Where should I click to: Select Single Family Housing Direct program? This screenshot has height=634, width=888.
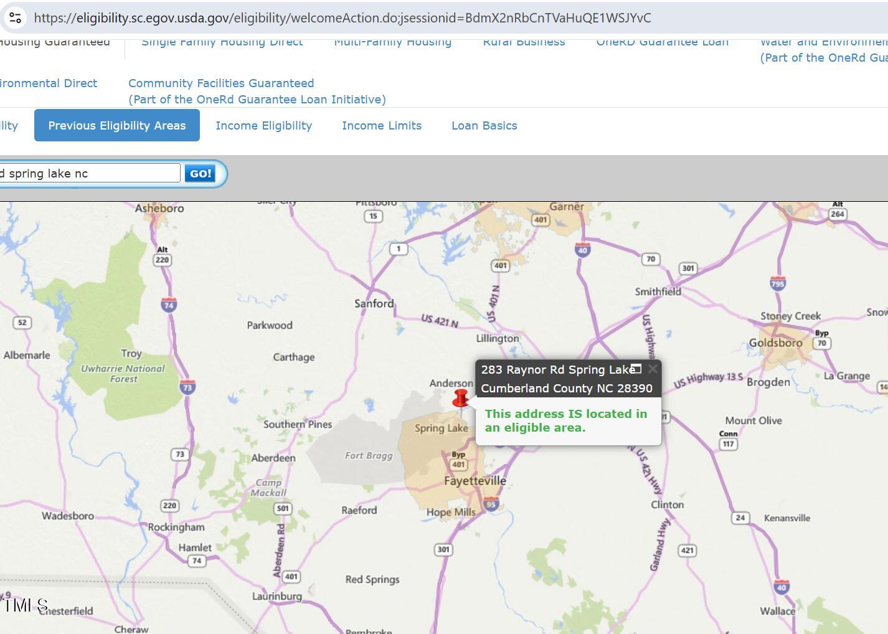(222, 42)
